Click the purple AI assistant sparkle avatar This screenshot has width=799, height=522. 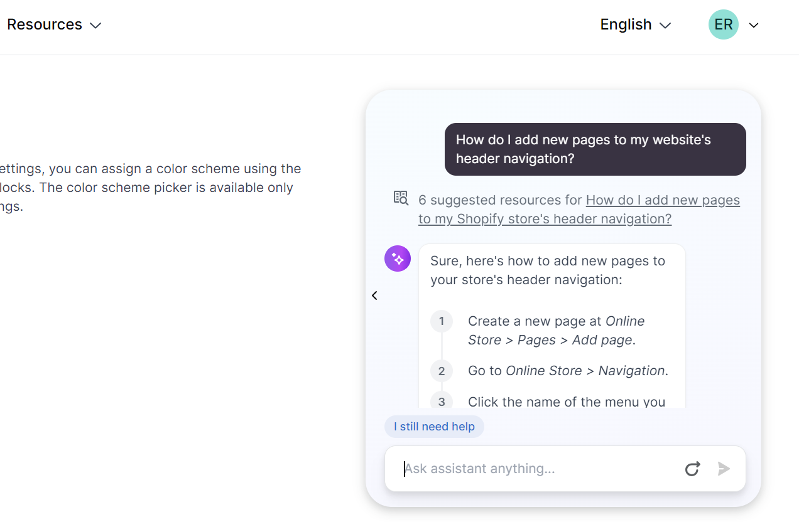coord(397,258)
